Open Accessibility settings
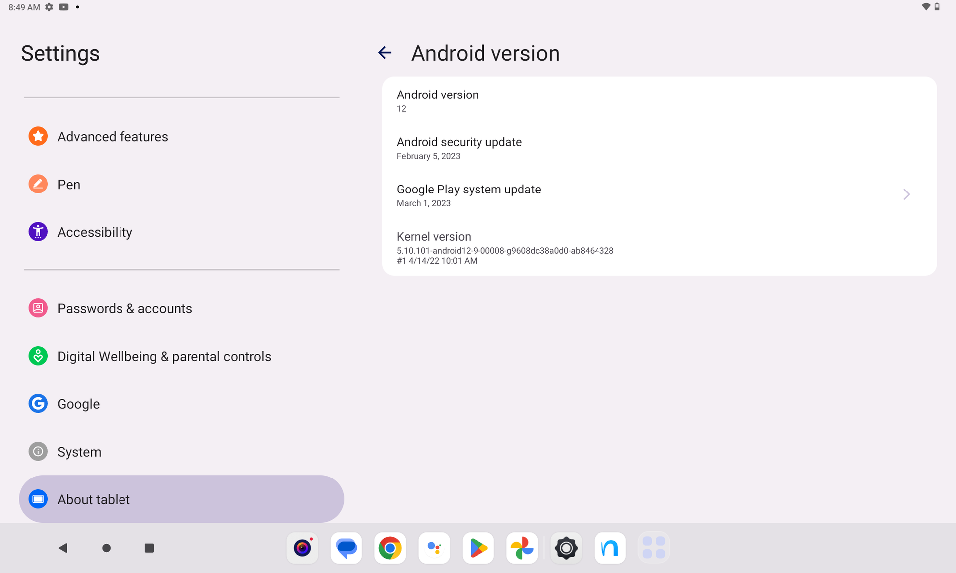The height and width of the screenshot is (573, 956). point(95,232)
